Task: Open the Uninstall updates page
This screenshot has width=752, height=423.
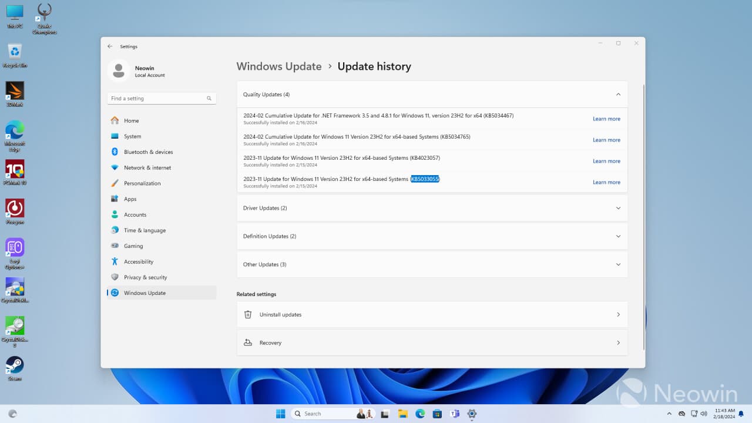Action: coord(432,315)
